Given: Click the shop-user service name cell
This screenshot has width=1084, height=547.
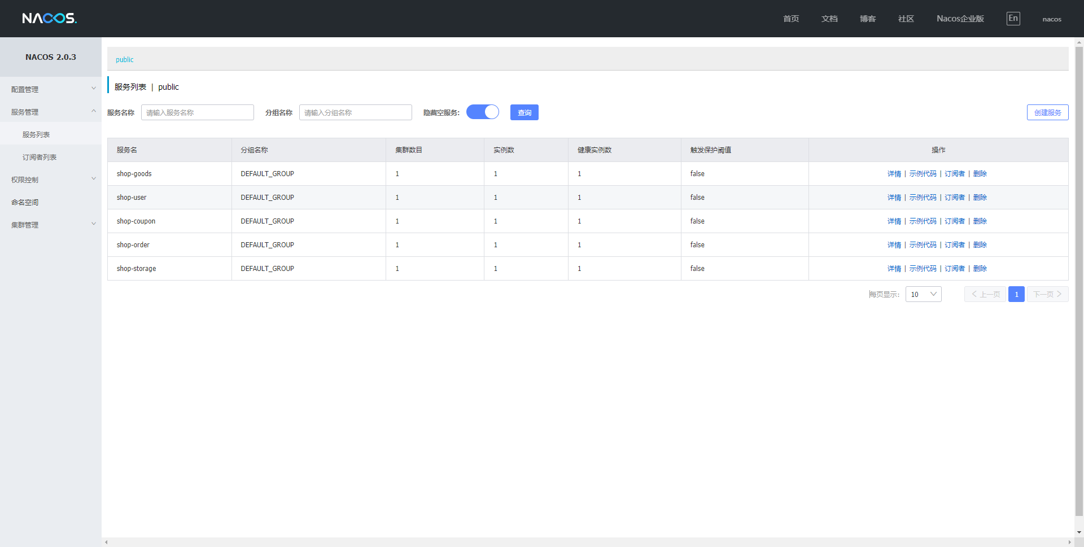Looking at the screenshot, I should coord(169,198).
